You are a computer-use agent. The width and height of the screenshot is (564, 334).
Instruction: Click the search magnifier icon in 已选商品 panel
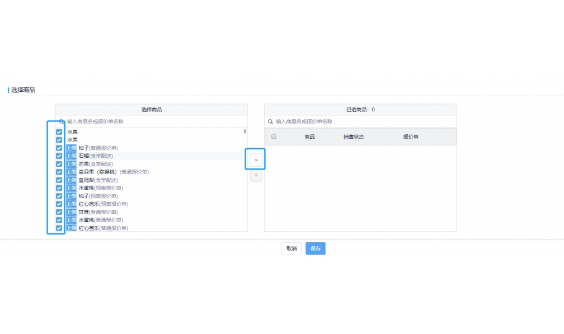270,121
